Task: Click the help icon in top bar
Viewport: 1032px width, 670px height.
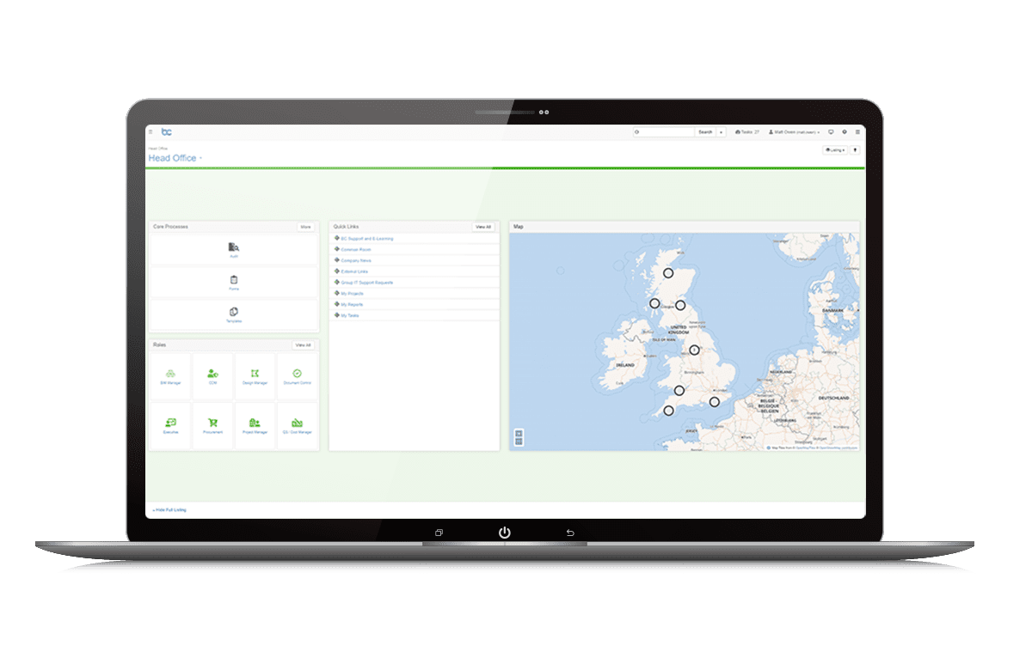Action: [x=845, y=132]
